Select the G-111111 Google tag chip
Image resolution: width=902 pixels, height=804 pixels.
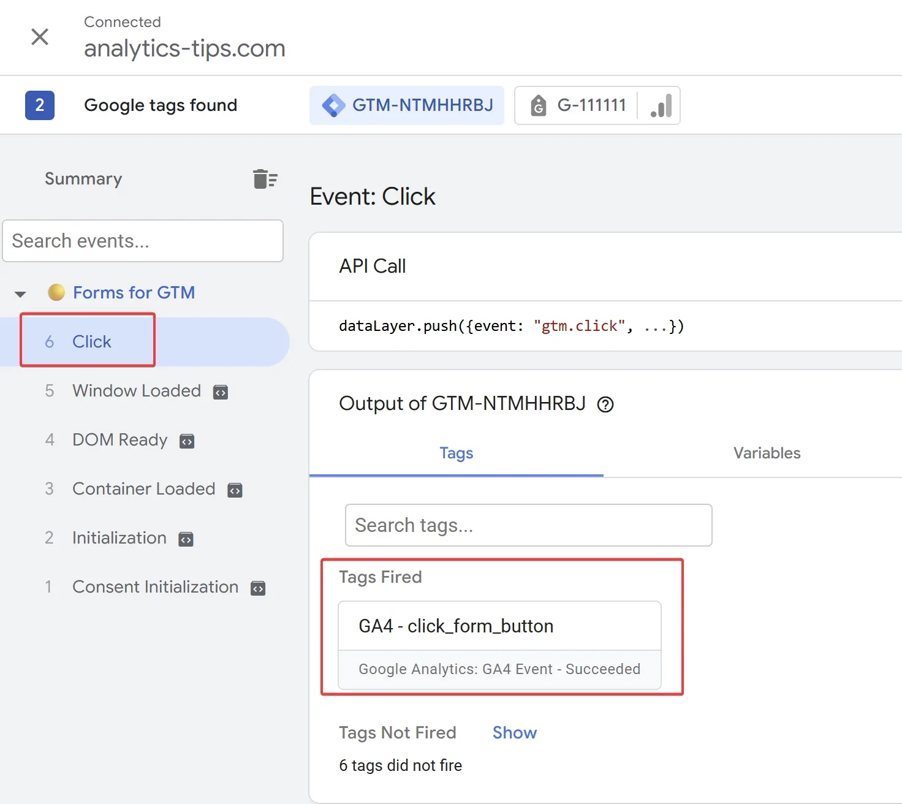[x=597, y=105]
